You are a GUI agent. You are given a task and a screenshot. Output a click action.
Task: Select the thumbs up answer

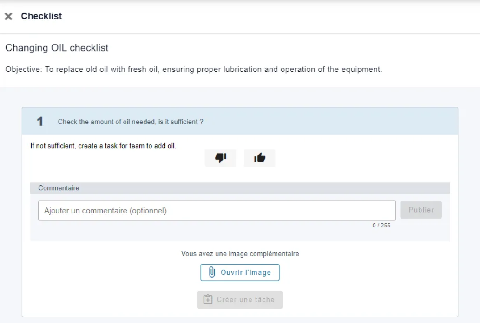point(260,158)
